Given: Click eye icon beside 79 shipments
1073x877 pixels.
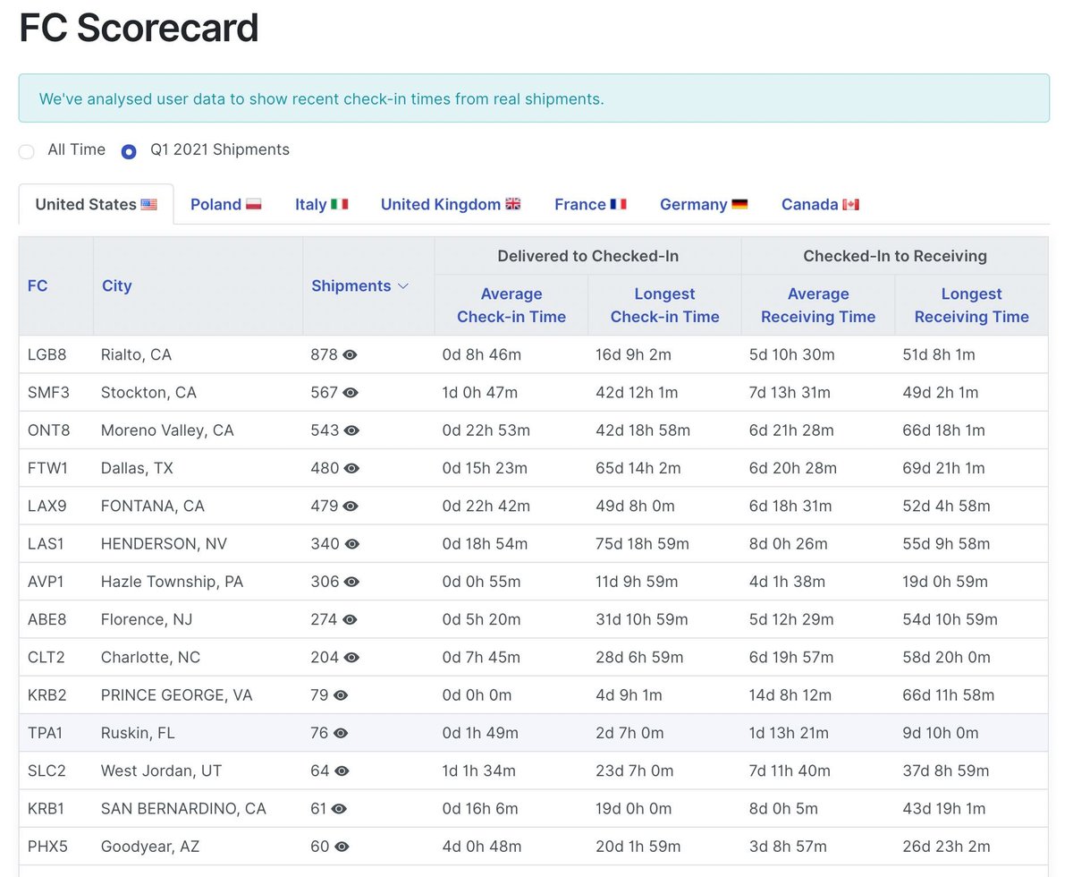Looking at the screenshot, I should (341, 695).
